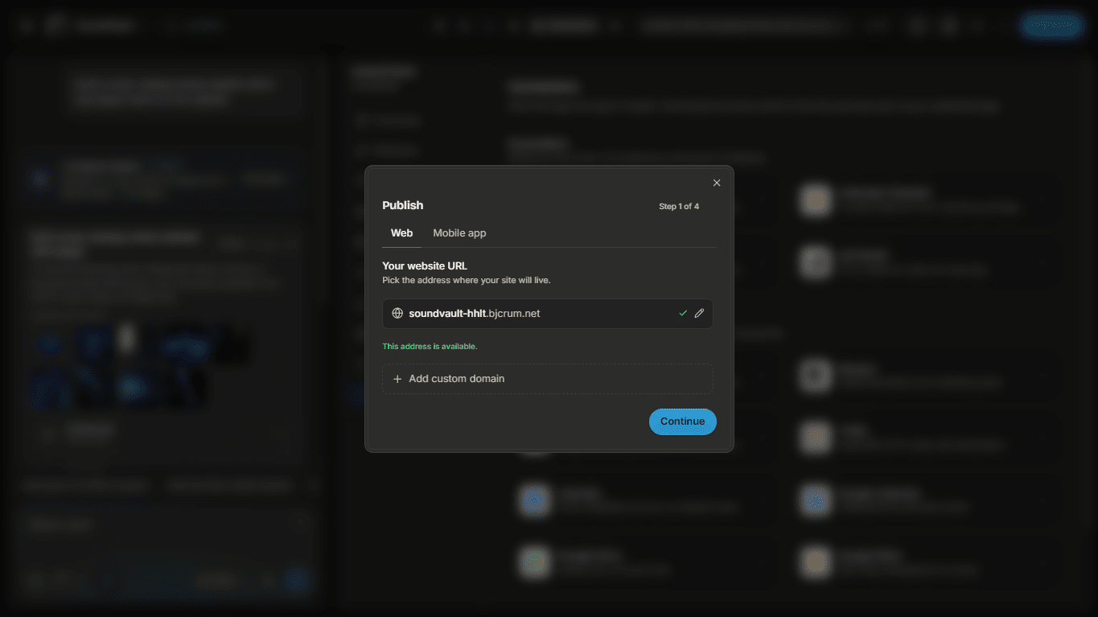Viewport: 1098px width, 617px height.
Task: Click 'Pick the address where your site will live.' text
Action: (467, 281)
